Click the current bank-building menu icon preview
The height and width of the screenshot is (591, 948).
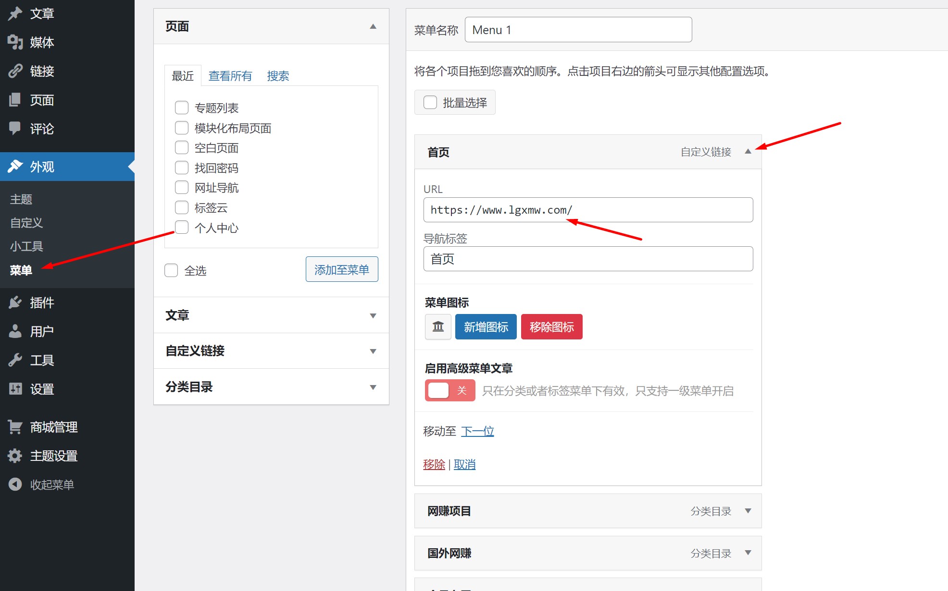(x=438, y=327)
